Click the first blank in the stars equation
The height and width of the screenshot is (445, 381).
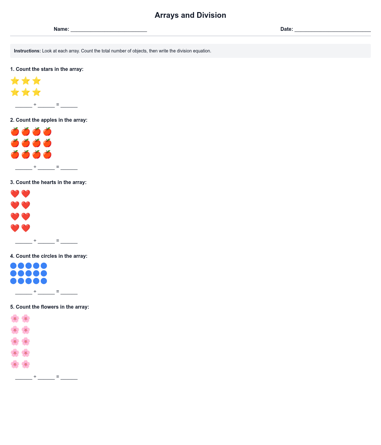click(x=24, y=105)
